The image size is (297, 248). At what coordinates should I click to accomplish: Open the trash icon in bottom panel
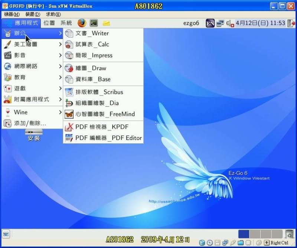pyautogui.click(x=289, y=234)
